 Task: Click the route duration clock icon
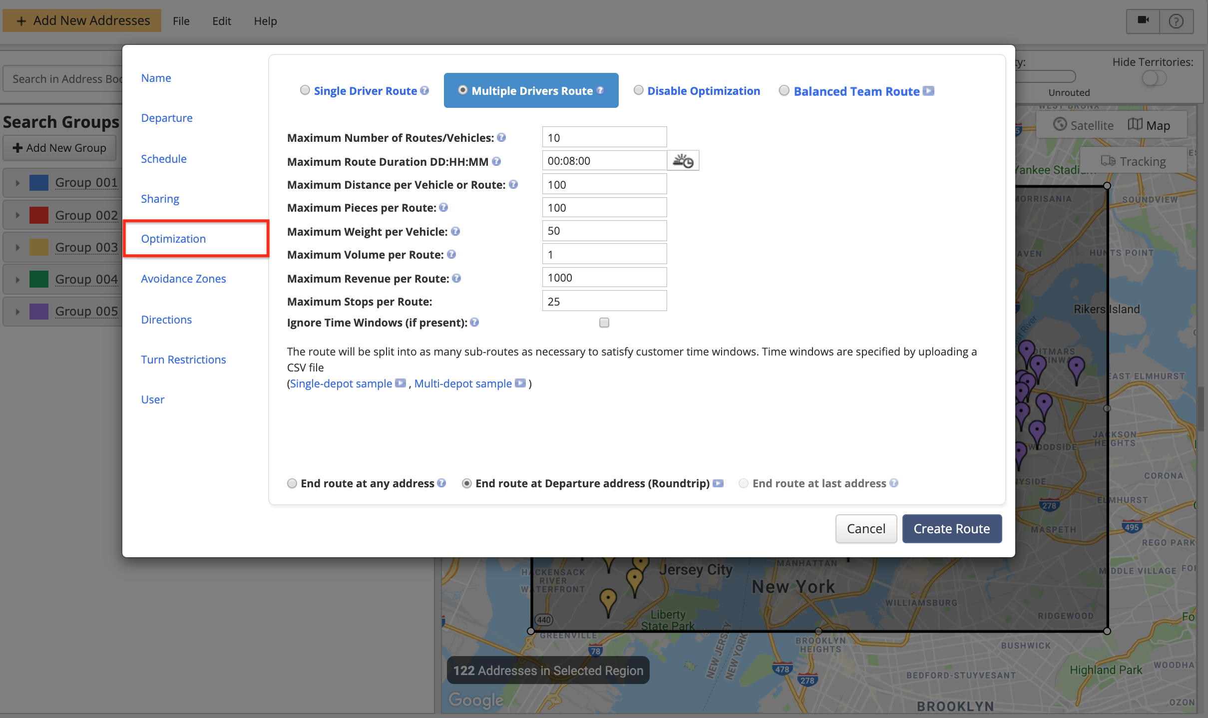683,161
